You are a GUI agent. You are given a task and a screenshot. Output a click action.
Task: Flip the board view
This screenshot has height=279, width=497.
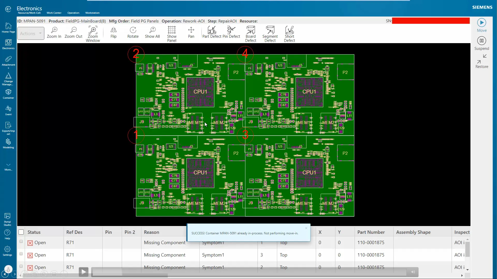[x=113, y=33]
